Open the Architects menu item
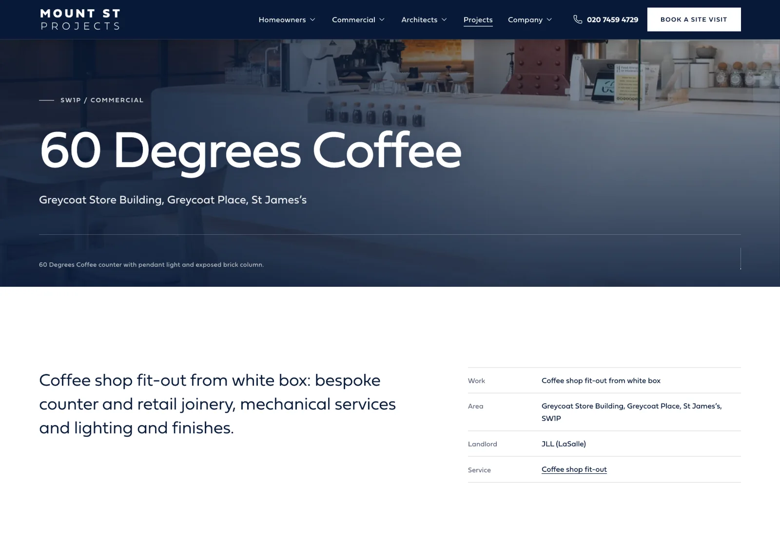 (x=419, y=20)
